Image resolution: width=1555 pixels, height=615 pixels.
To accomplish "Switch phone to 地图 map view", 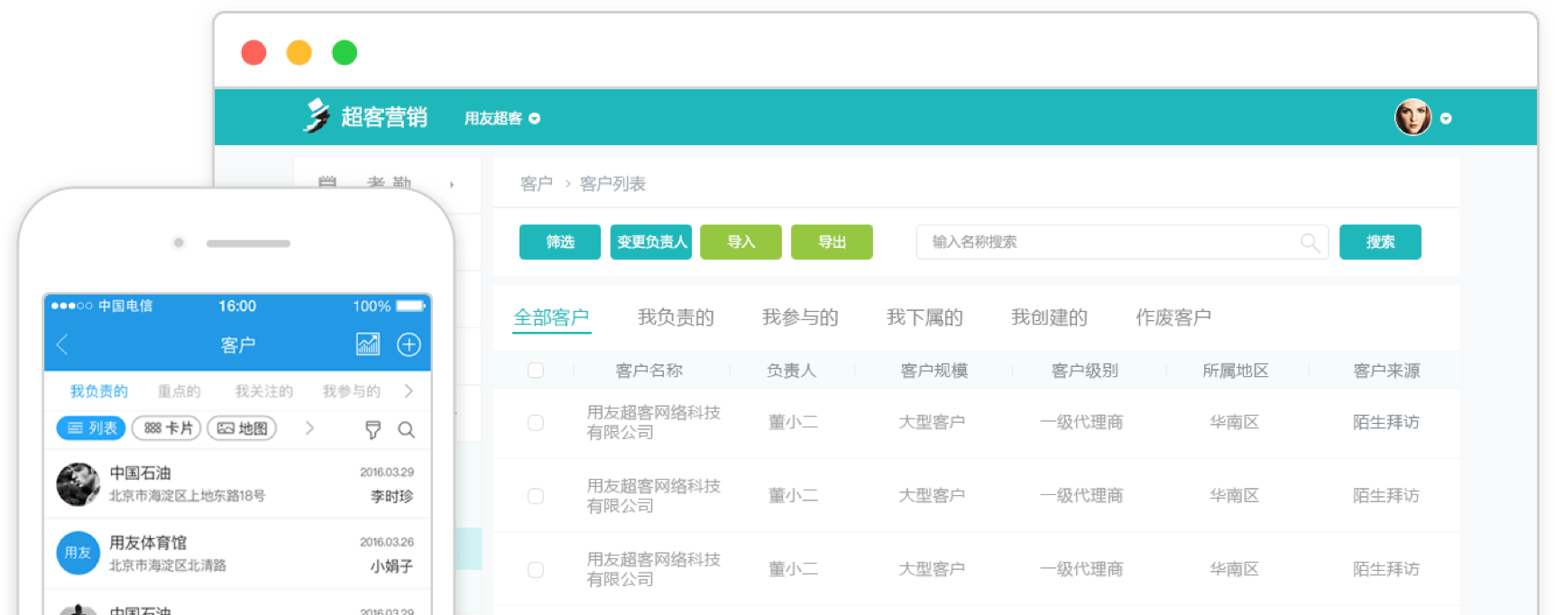I will [242, 428].
